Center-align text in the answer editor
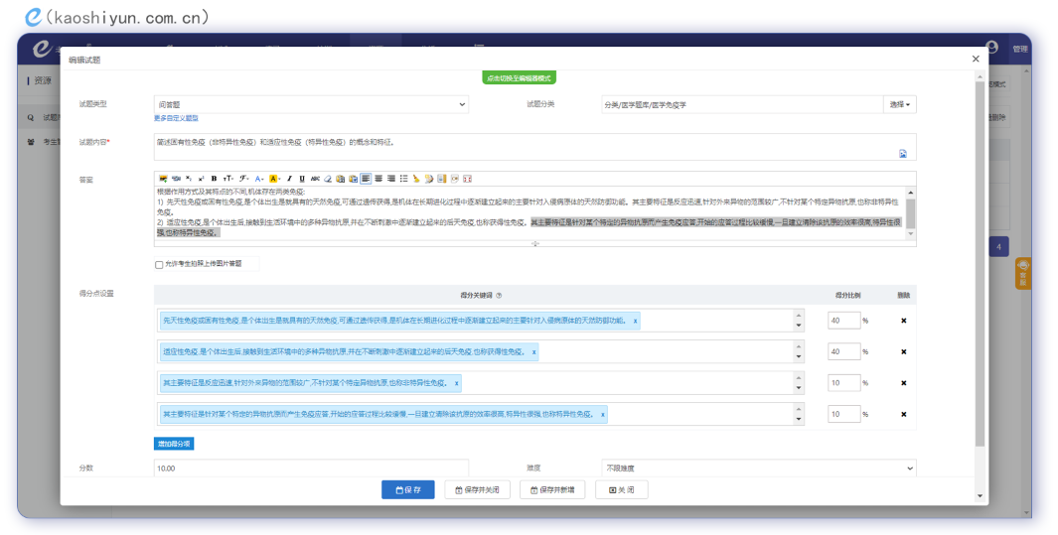The image size is (1058, 535). click(x=378, y=179)
